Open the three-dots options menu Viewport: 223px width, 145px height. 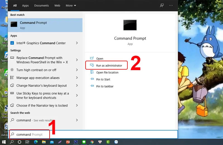click(171, 6)
